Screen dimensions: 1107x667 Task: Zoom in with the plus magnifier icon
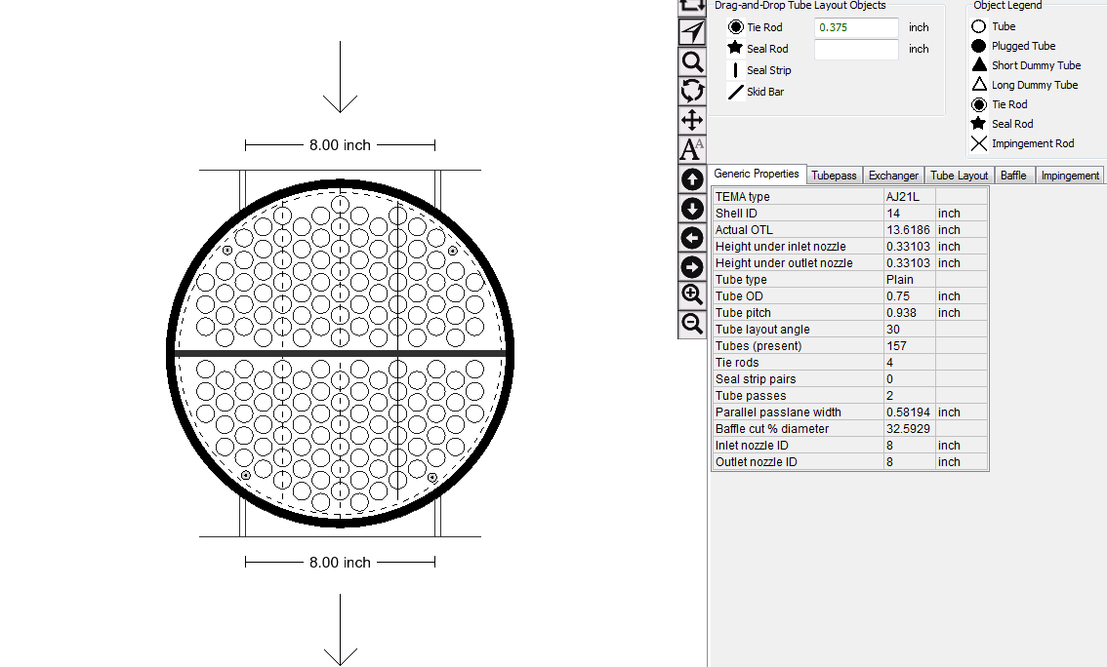(x=692, y=294)
